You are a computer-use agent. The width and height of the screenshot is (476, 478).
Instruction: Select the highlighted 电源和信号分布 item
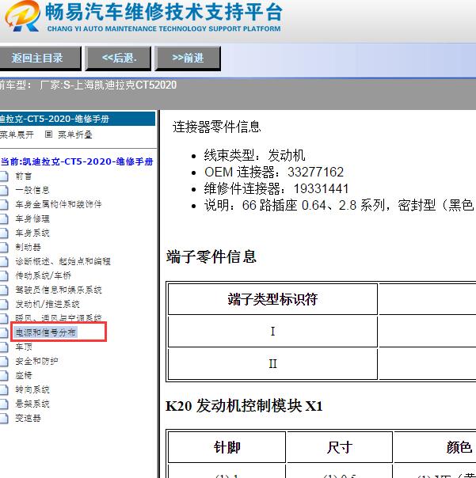[45, 332]
